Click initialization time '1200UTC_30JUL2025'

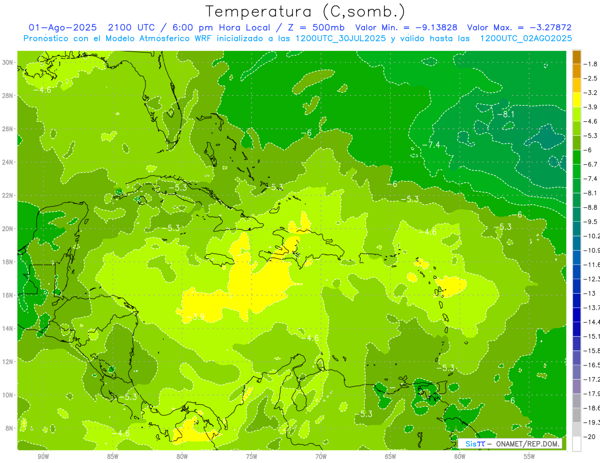pos(340,38)
